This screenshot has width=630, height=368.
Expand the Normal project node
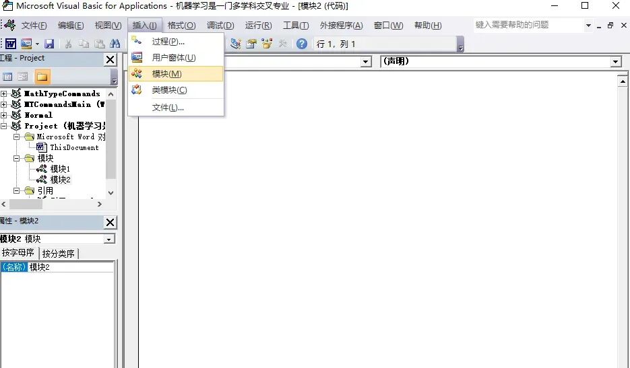(x=4, y=115)
